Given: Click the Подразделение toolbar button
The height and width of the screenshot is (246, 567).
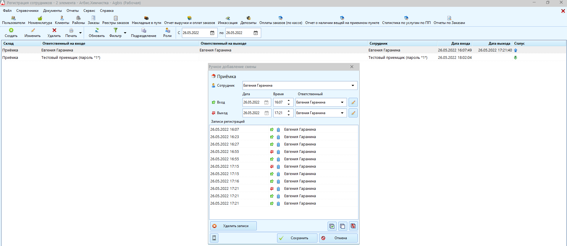Looking at the screenshot, I should click(144, 33).
